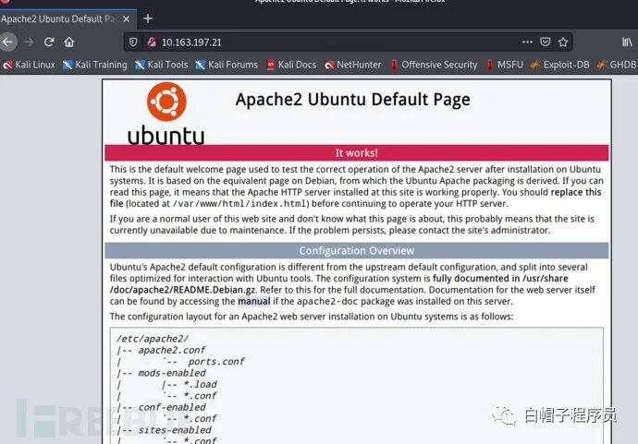Close the Apache2 Ubuntu Default Page tab
This screenshot has width=638, height=444.
tap(127, 19)
